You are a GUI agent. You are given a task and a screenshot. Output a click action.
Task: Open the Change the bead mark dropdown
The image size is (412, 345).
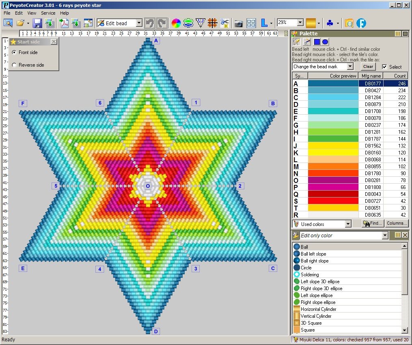[351, 66]
